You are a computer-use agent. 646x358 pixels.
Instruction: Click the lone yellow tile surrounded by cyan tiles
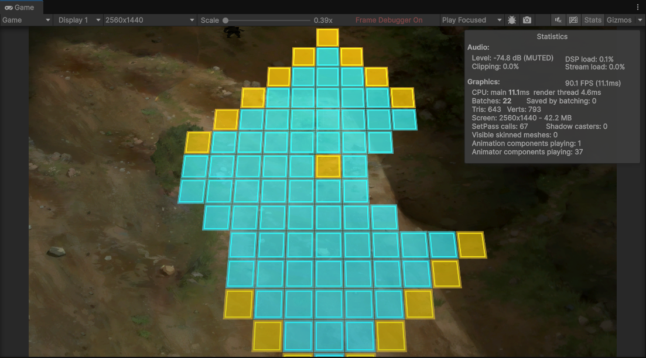[329, 166]
